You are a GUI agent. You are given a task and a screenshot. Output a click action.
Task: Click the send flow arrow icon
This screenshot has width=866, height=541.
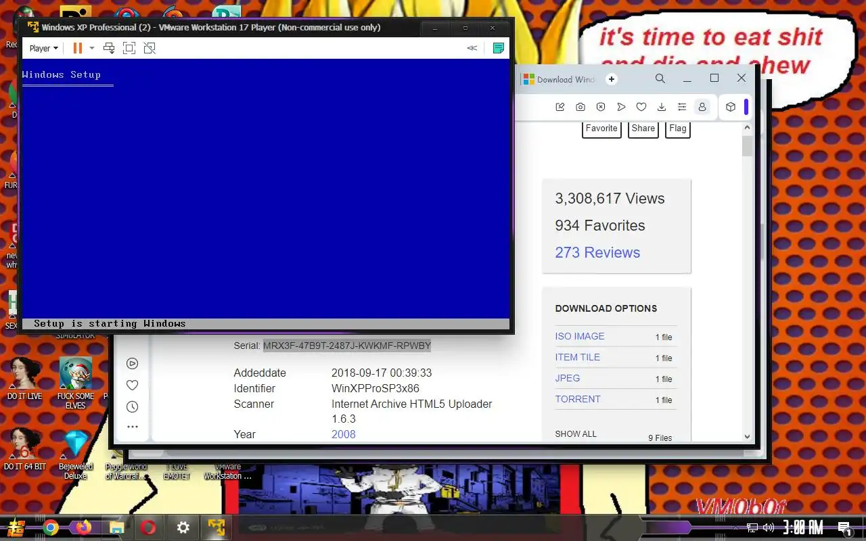[621, 107]
